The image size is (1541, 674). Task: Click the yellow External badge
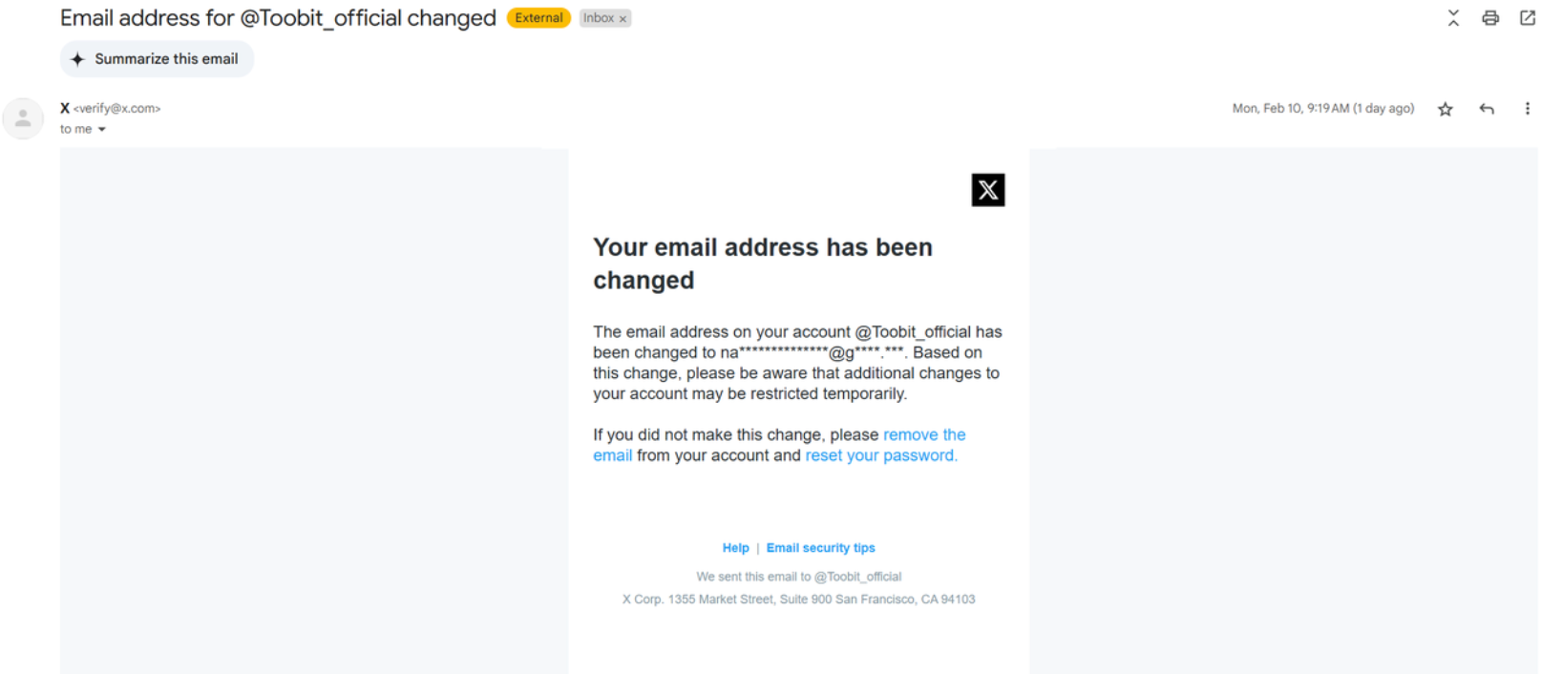538,18
